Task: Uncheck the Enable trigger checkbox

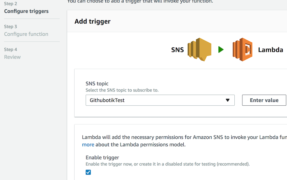Action: click(88, 172)
